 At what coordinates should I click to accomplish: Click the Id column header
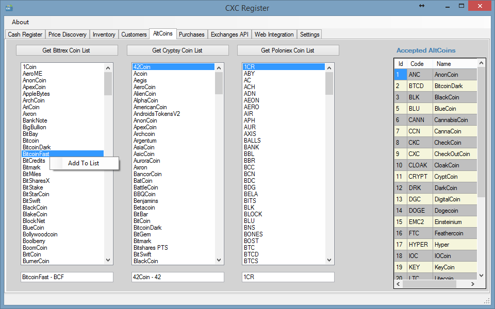pyautogui.click(x=401, y=64)
